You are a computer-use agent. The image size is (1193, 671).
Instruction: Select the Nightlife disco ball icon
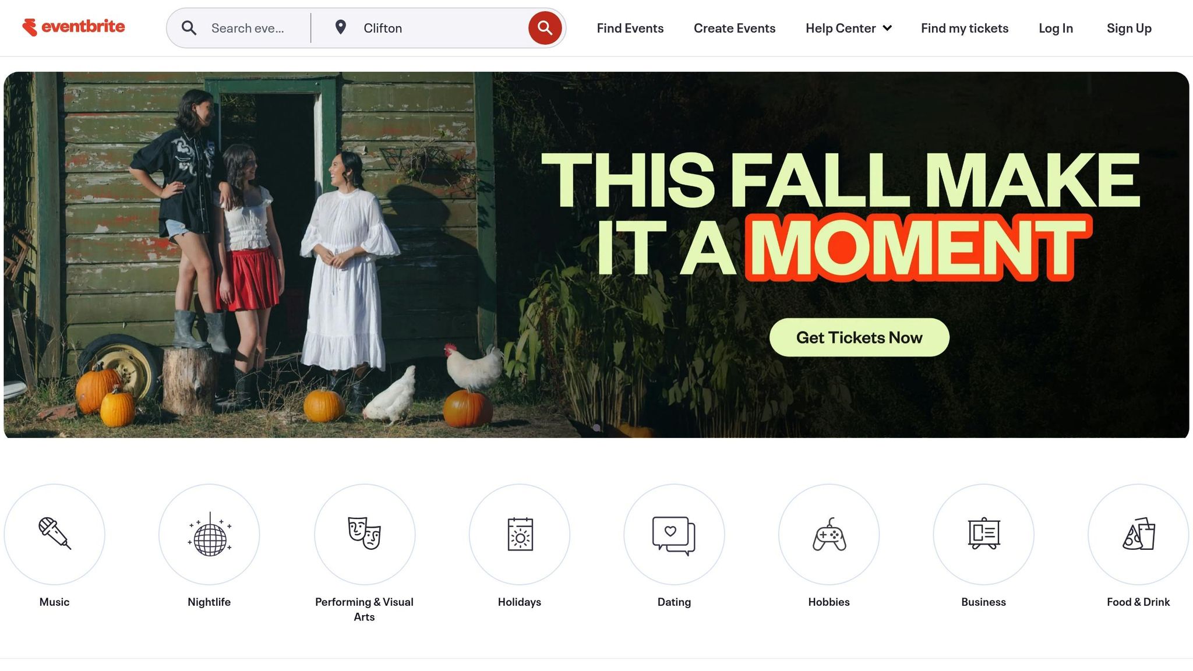click(209, 534)
